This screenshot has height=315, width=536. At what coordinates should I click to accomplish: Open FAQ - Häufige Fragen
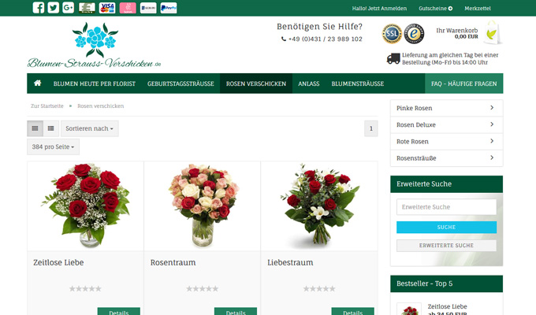(463, 83)
